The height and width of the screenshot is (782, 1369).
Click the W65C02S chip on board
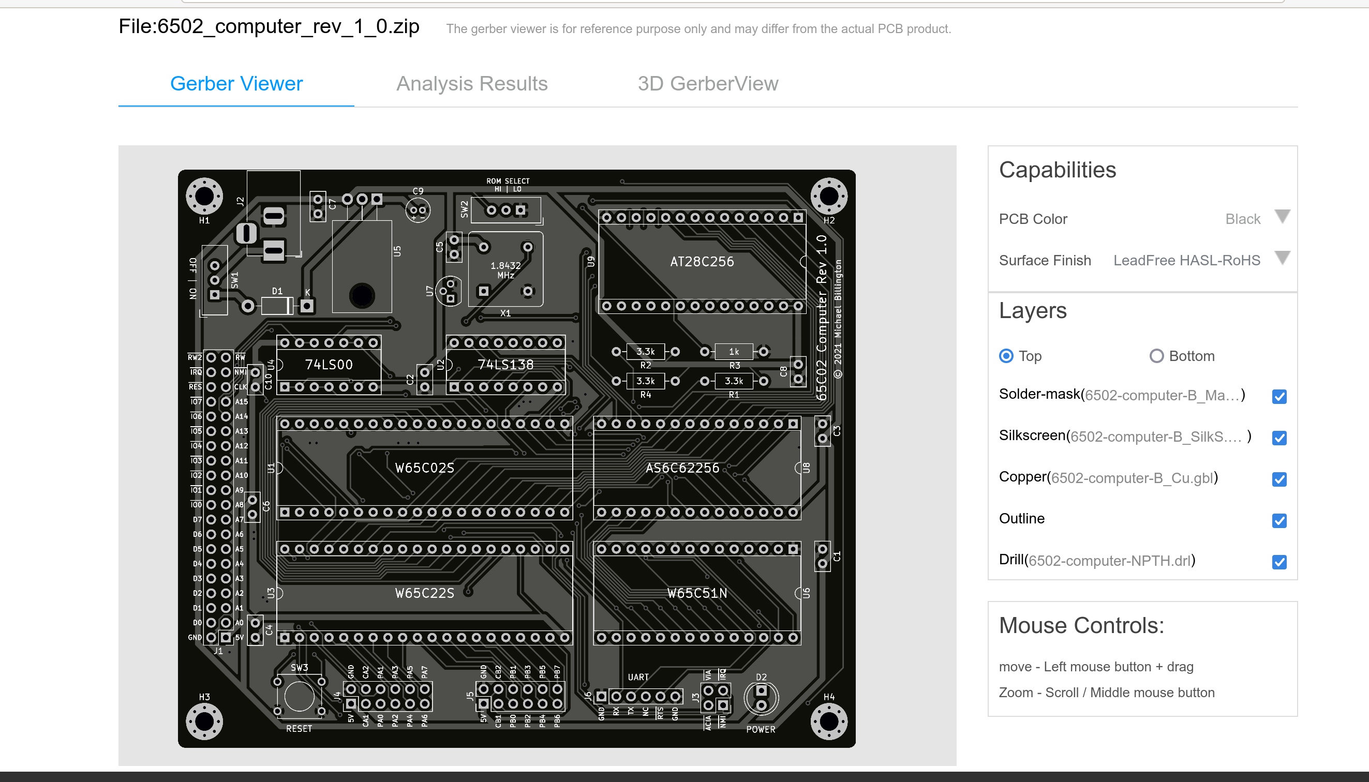click(424, 468)
